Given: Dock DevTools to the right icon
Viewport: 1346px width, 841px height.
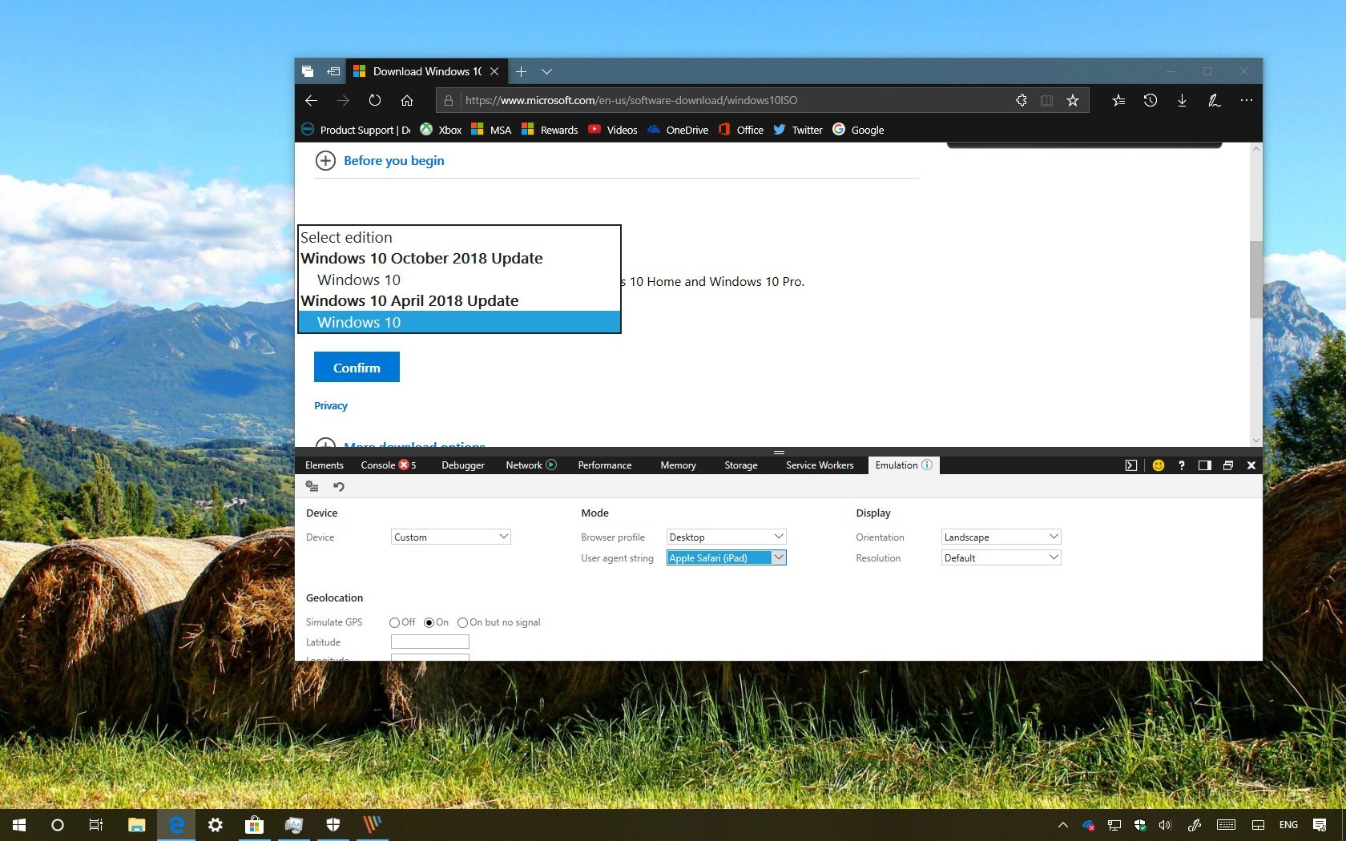Looking at the screenshot, I should (x=1204, y=465).
